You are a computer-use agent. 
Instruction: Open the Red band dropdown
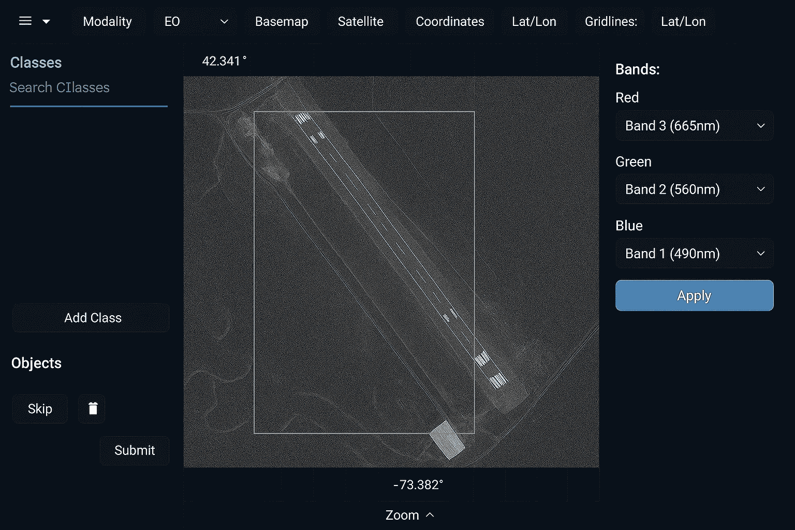coord(694,126)
